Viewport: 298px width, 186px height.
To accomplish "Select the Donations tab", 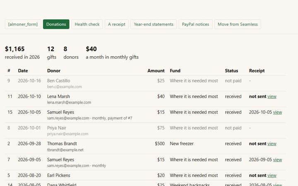I will click(56, 24).
